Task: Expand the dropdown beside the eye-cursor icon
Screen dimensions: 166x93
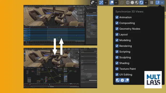Action: point(96,3)
